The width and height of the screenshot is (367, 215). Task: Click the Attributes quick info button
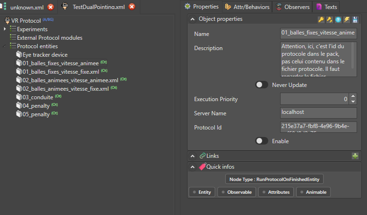click(276, 192)
